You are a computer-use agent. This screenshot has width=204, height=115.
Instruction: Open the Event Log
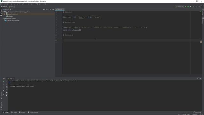point(197,112)
